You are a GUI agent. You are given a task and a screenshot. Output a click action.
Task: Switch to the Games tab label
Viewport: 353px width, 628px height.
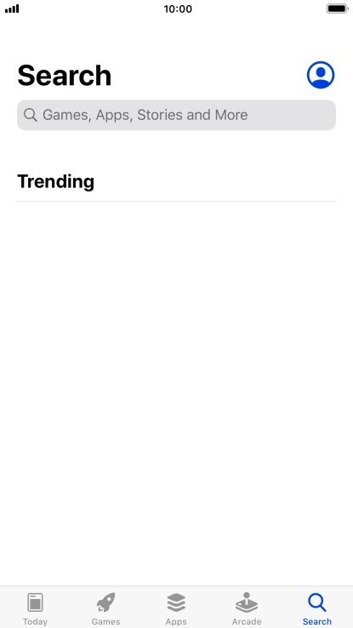[105, 621]
